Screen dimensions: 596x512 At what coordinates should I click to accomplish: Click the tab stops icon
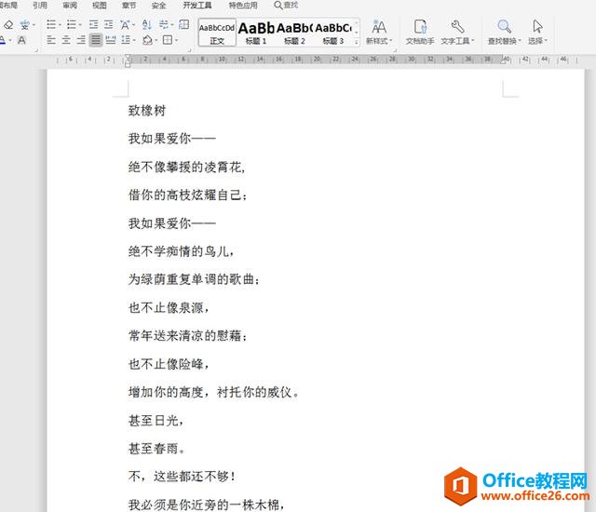point(184,25)
